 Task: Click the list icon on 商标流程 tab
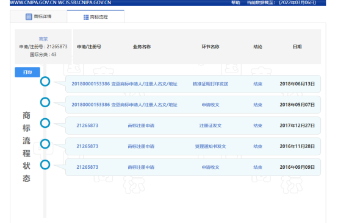pyautogui.click(x=86, y=17)
